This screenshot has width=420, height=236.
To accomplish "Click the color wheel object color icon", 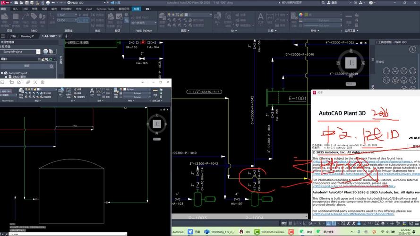I will [x=301, y=15].
